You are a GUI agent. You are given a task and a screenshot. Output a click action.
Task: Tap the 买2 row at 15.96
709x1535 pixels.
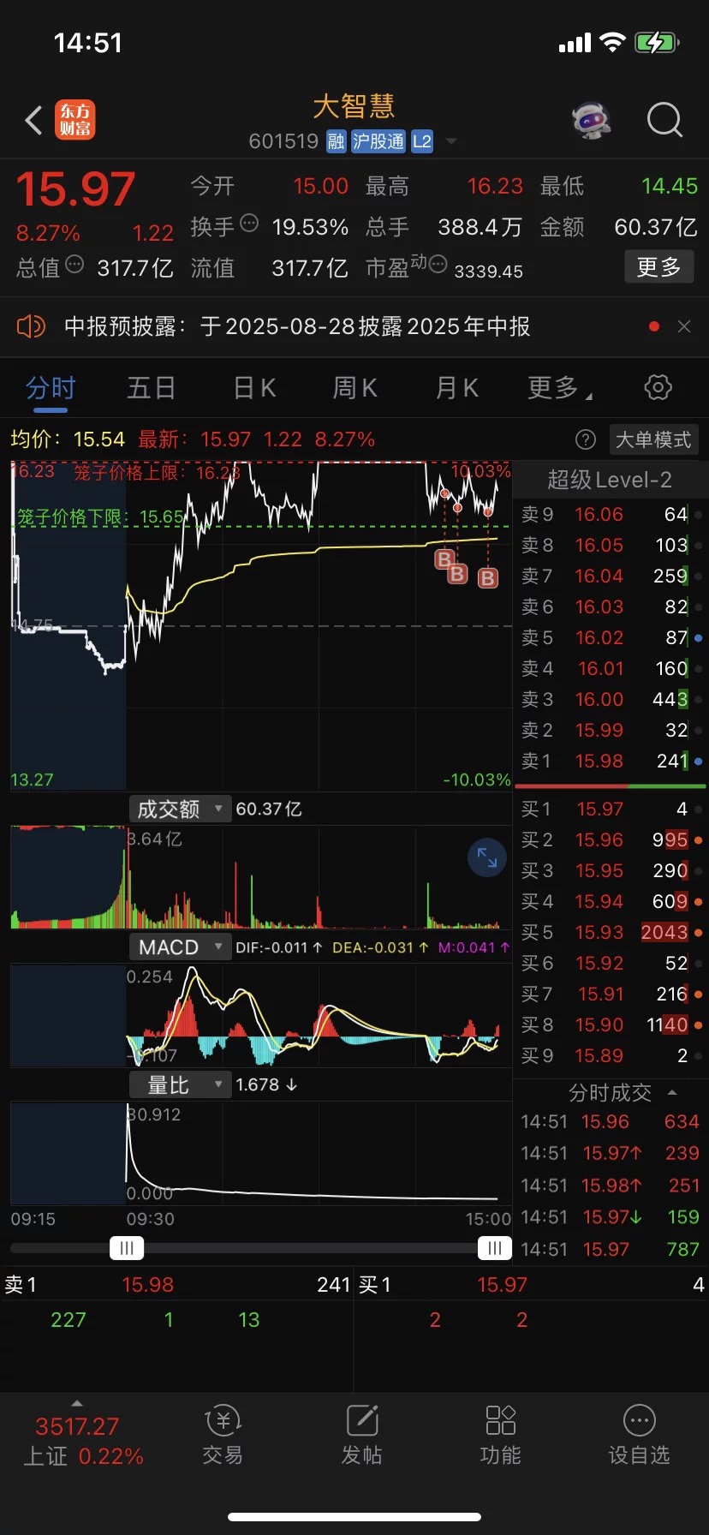611,839
